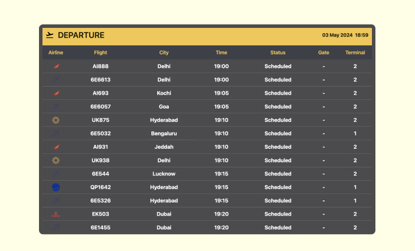The image size is (415, 251).
Task: Click Air India logo for Jeddah flight AI931
Action: (x=56, y=147)
